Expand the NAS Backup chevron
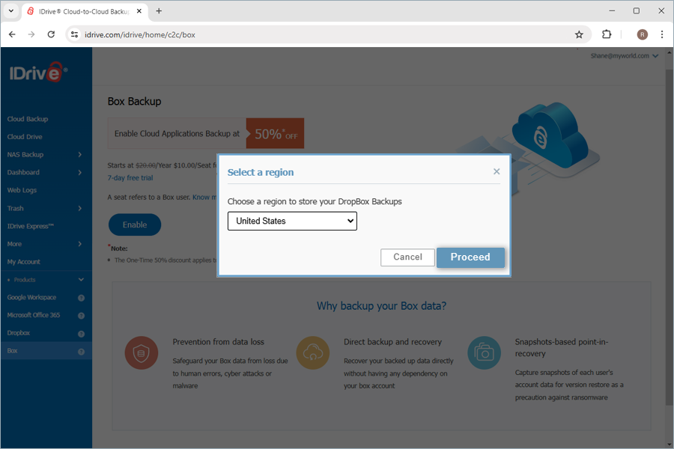 coord(80,154)
